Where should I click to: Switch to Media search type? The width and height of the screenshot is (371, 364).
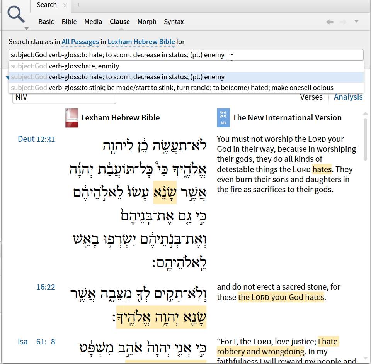click(x=93, y=22)
